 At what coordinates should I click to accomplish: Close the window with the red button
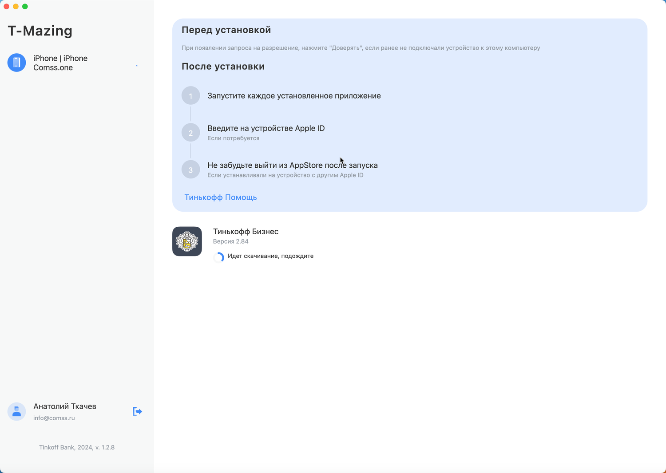tap(6, 6)
